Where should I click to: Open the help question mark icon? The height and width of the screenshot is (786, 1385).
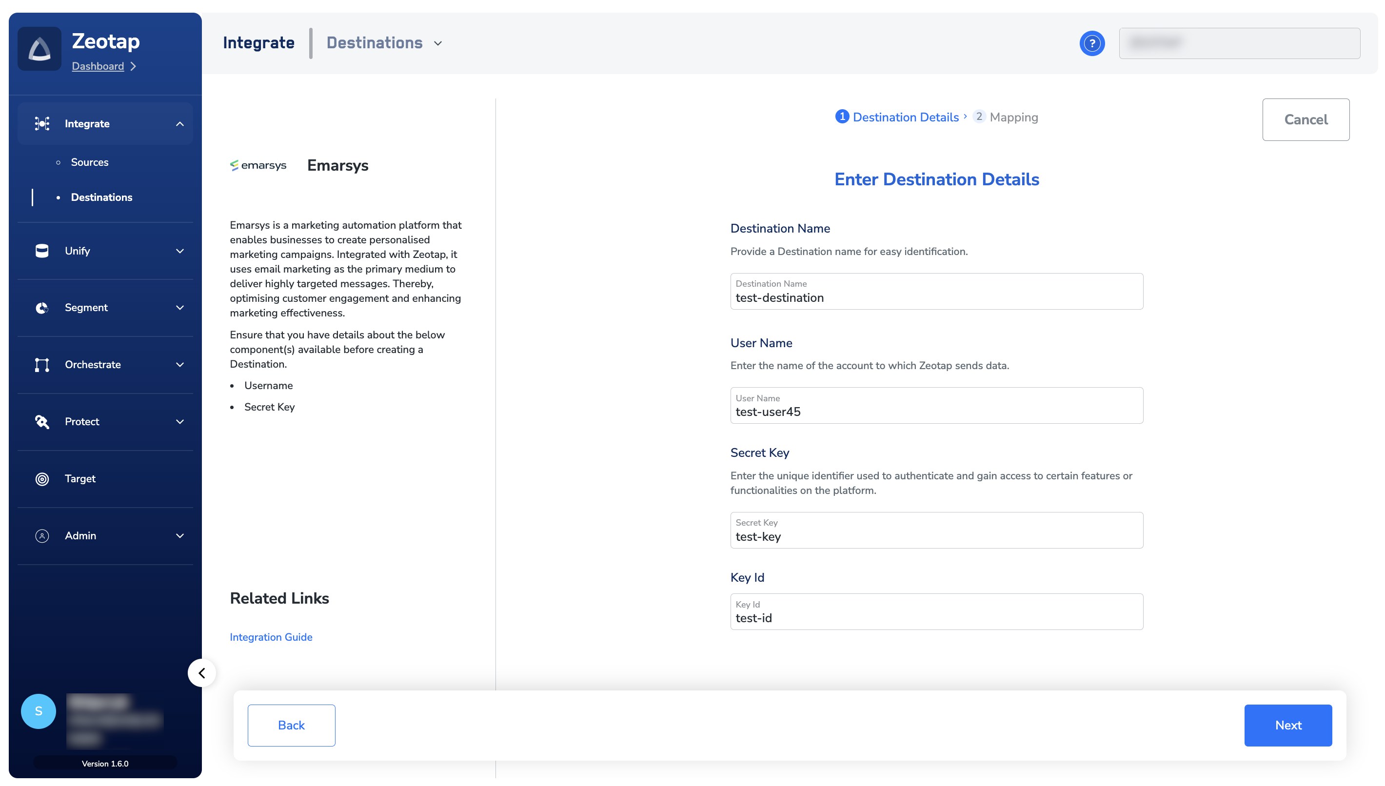pyautogui.click(x=1091, y=43)
